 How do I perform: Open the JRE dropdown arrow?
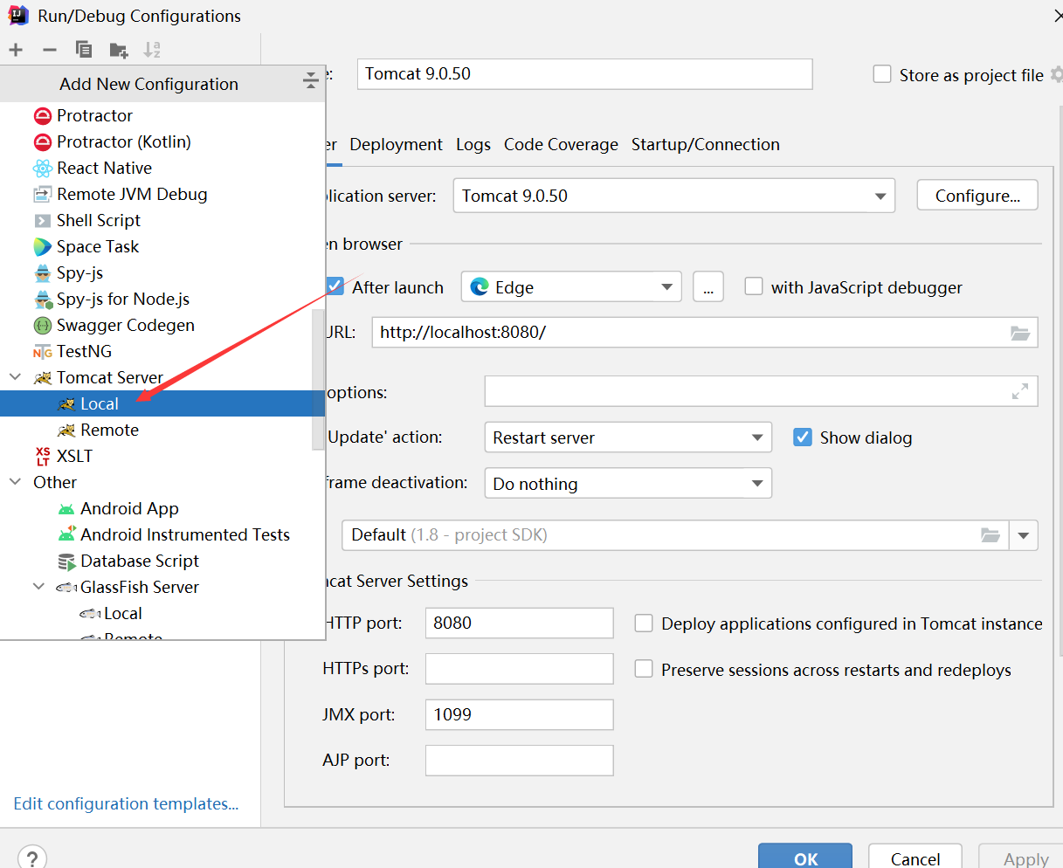coord(1024,535)
